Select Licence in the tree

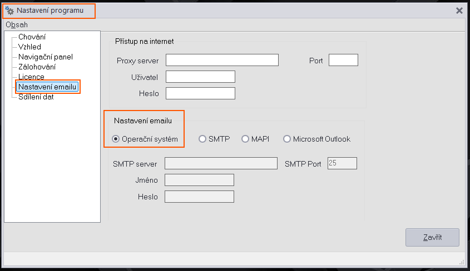pyautogui.click(x=31, y=77)
